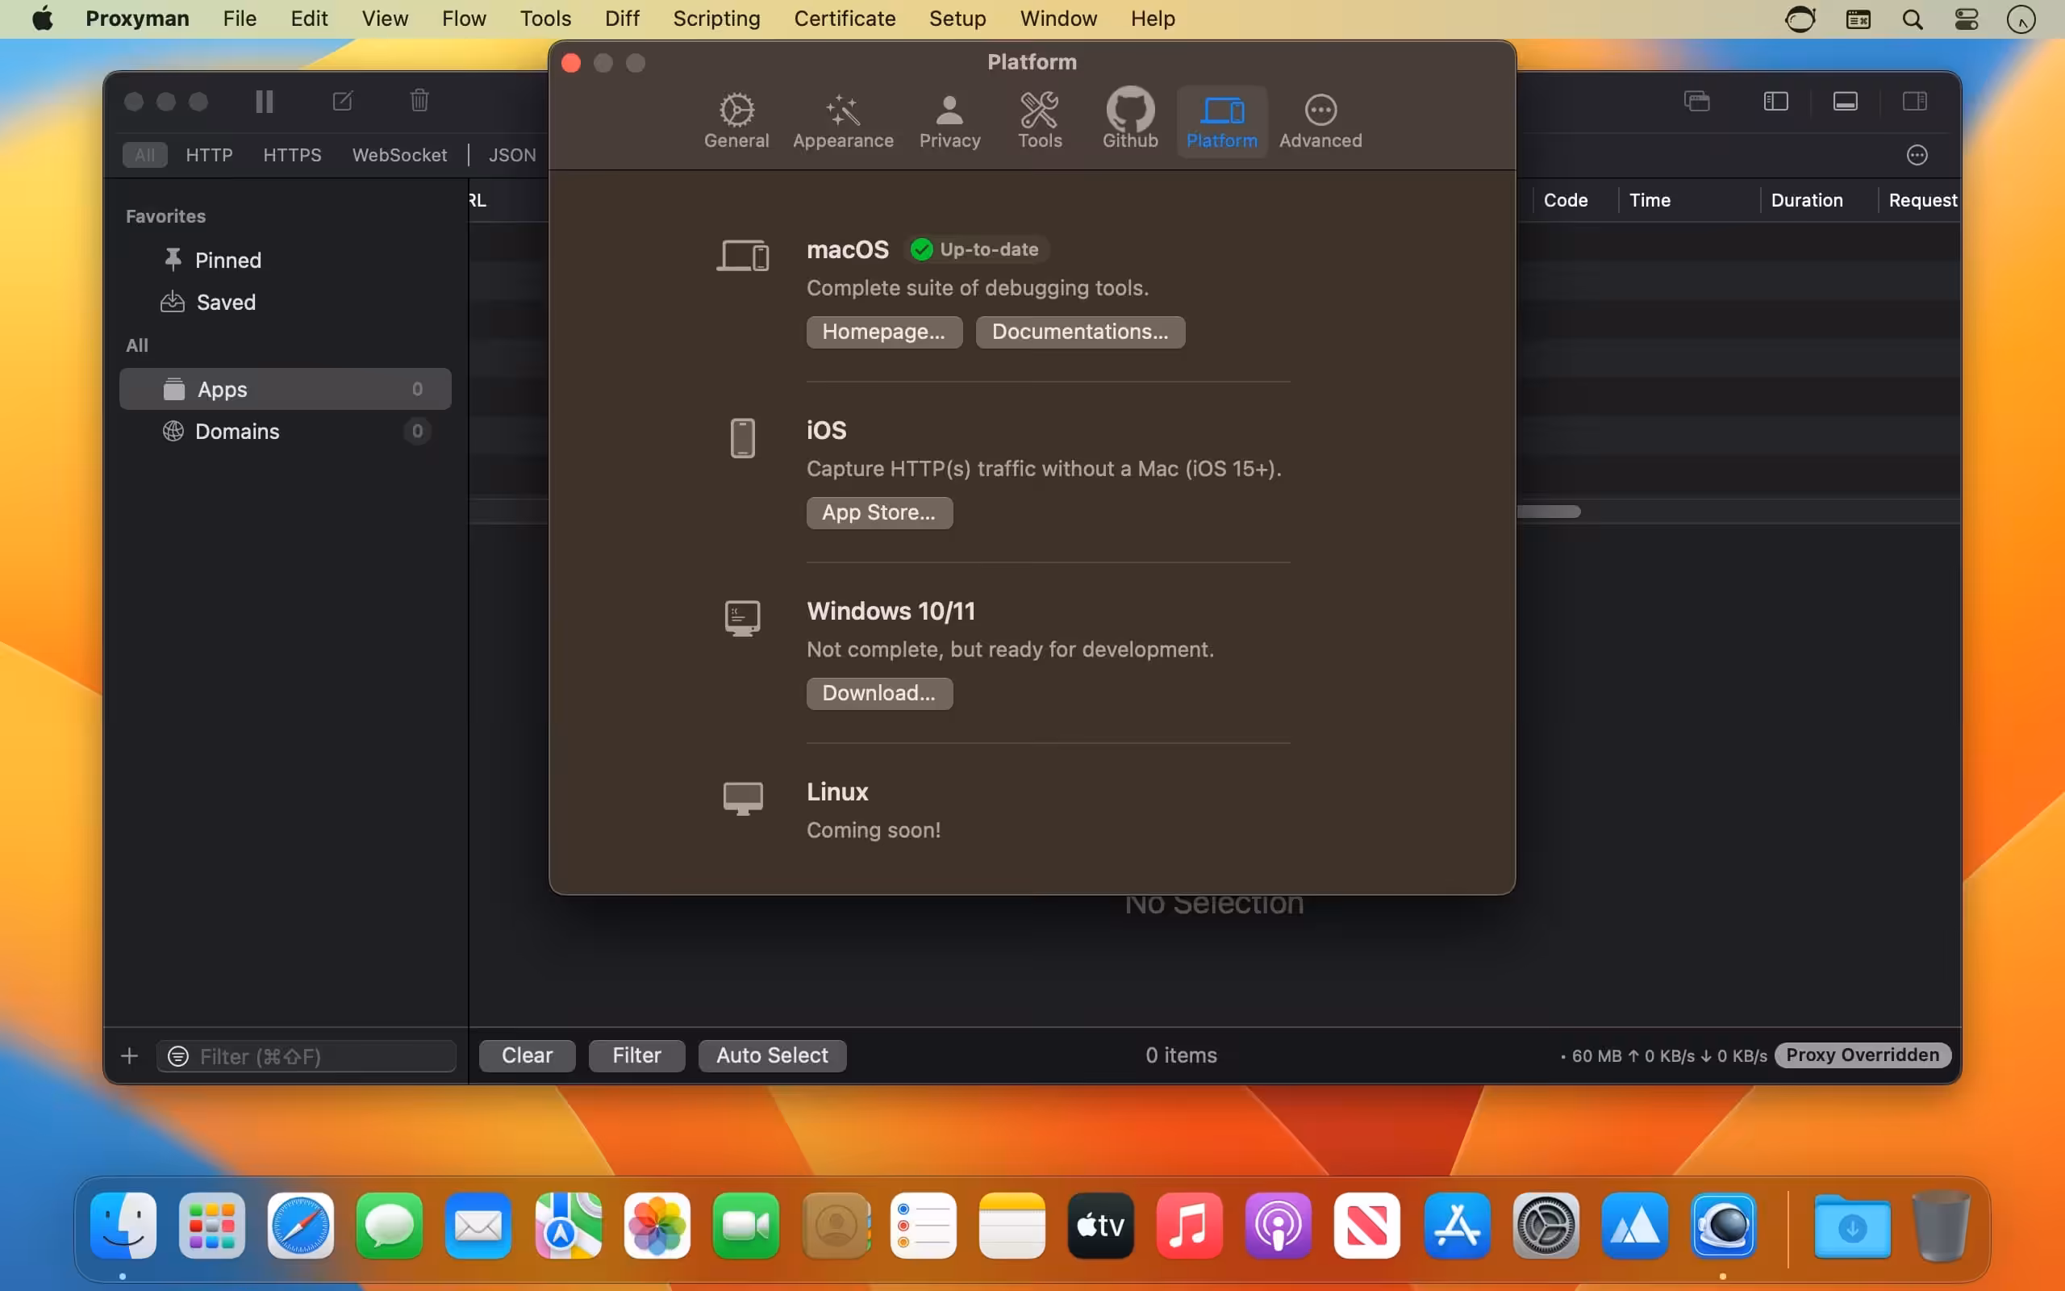Select Apps in the sidebar
This screenshot has height=1291, width=2065.
tap(286, 390)
